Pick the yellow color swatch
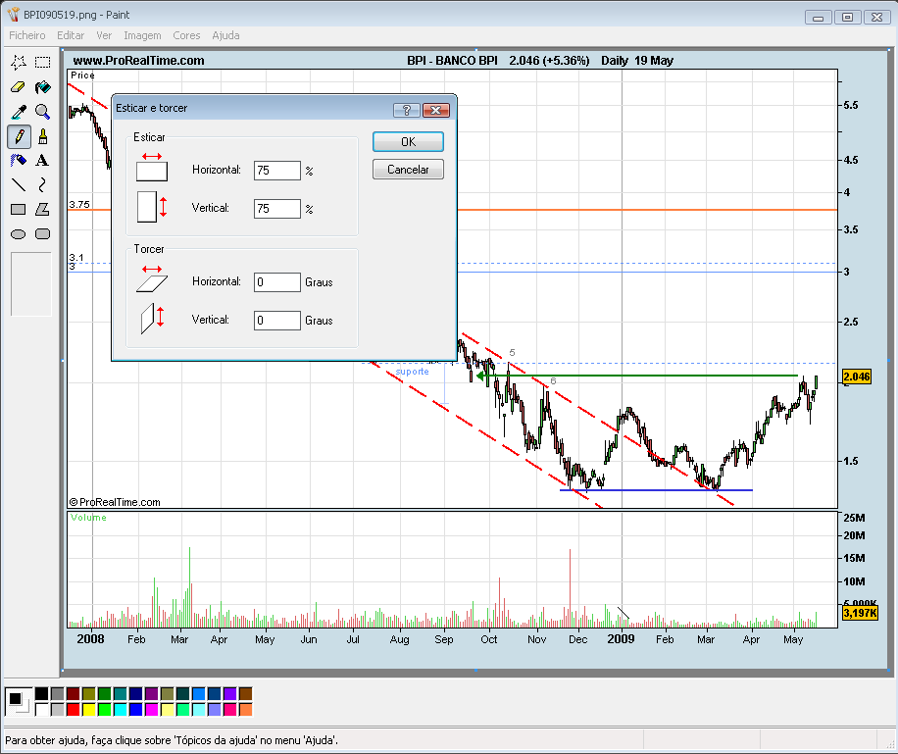This screenshot has width=898, height=754. point(89,709)
